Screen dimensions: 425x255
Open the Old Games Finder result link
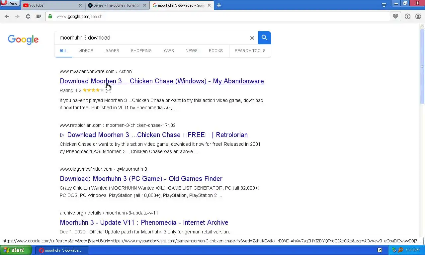[141, 179]
